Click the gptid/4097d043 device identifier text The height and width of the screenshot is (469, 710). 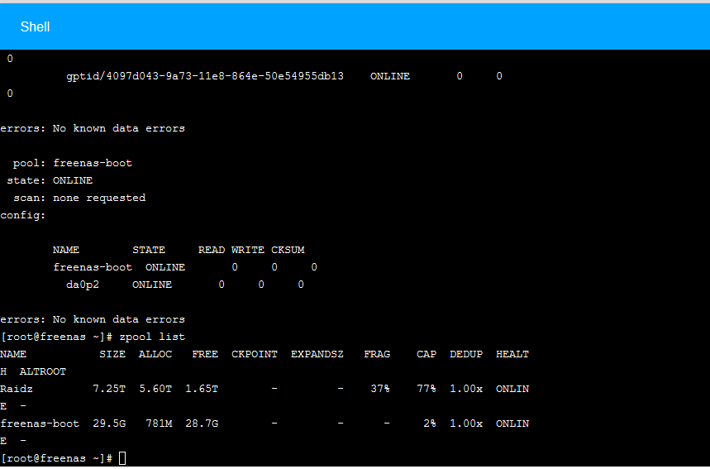coord(205,76)
